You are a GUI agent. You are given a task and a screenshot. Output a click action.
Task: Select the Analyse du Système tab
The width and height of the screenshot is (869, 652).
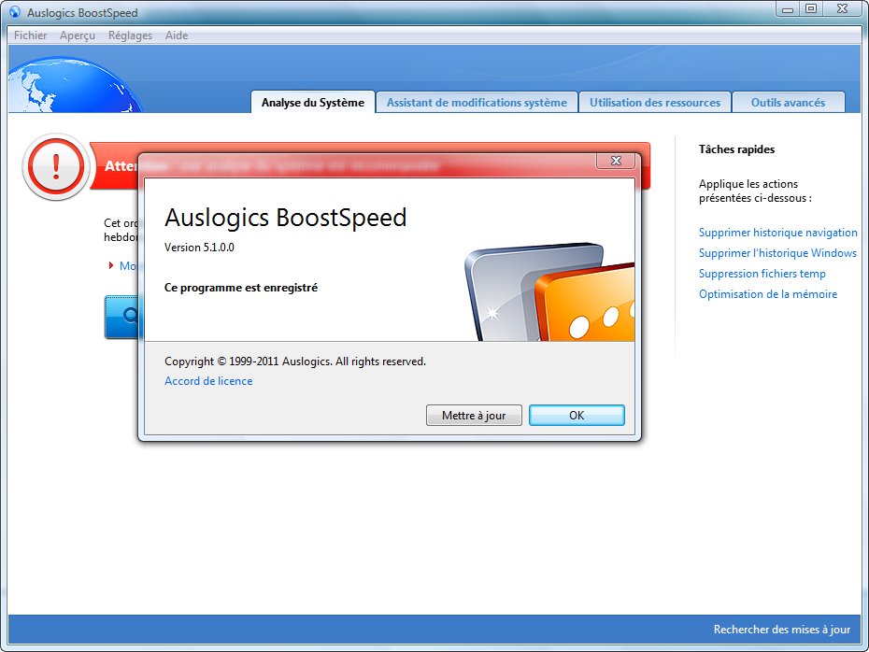313,103
